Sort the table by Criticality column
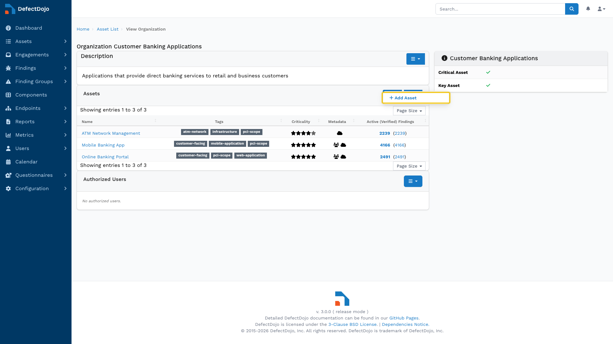 pyautogui.click(x=301, y=122)
